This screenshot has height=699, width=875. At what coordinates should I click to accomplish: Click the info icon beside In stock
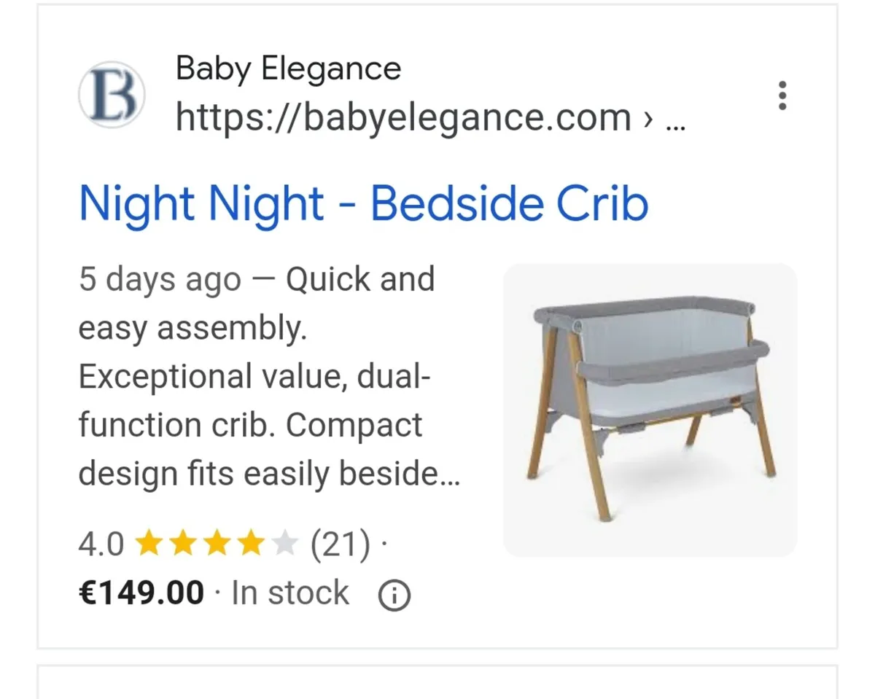[394, 596]
